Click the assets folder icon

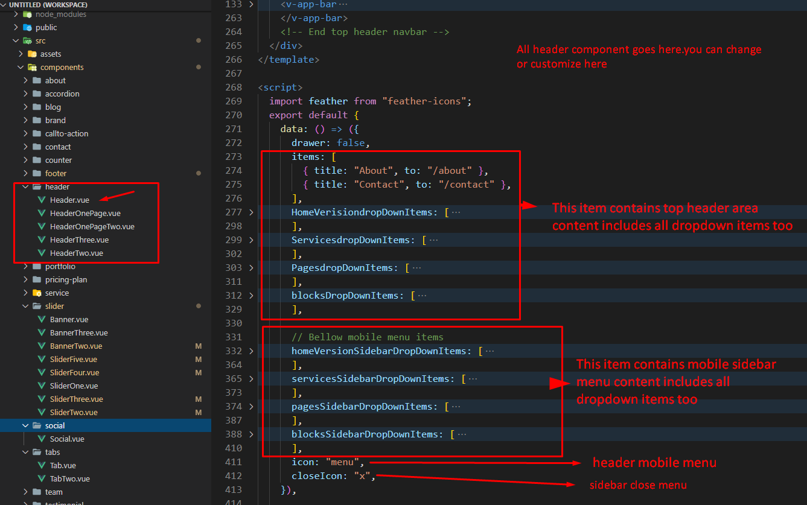[32, 54]
